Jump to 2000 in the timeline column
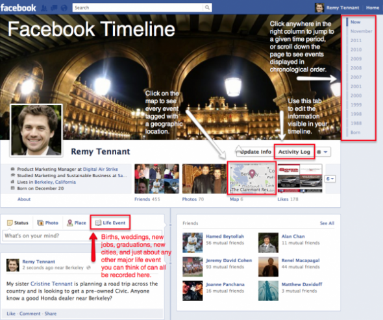This screenshot has height=320, width=383. (x=356, y=95)
